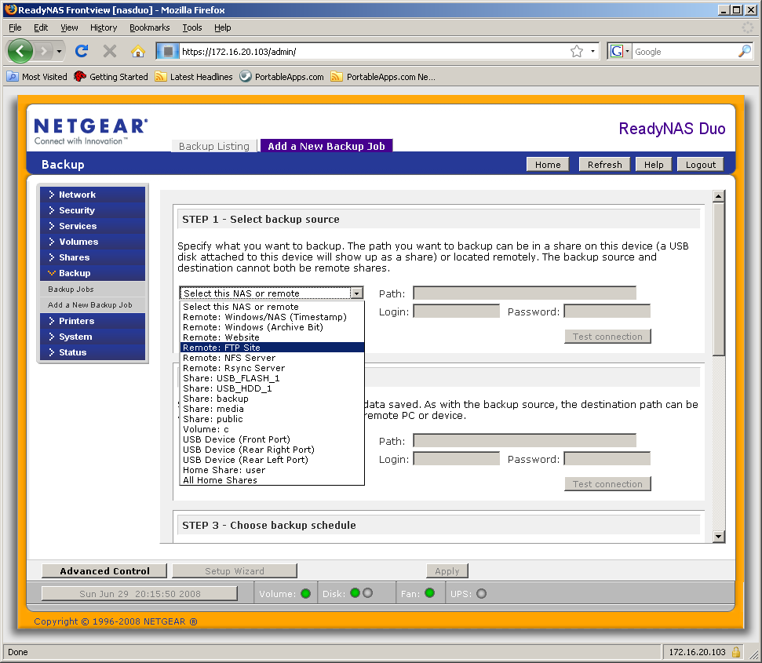Bookmark this page with the star icon

[x=577, y=51]
